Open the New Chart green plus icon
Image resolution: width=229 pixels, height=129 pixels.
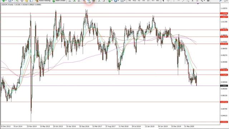3,1
